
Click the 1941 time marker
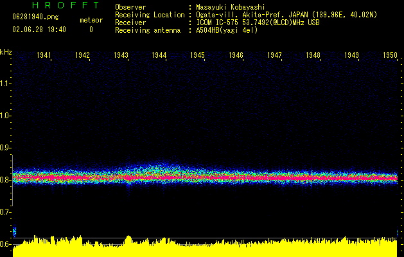coord(44,56)
